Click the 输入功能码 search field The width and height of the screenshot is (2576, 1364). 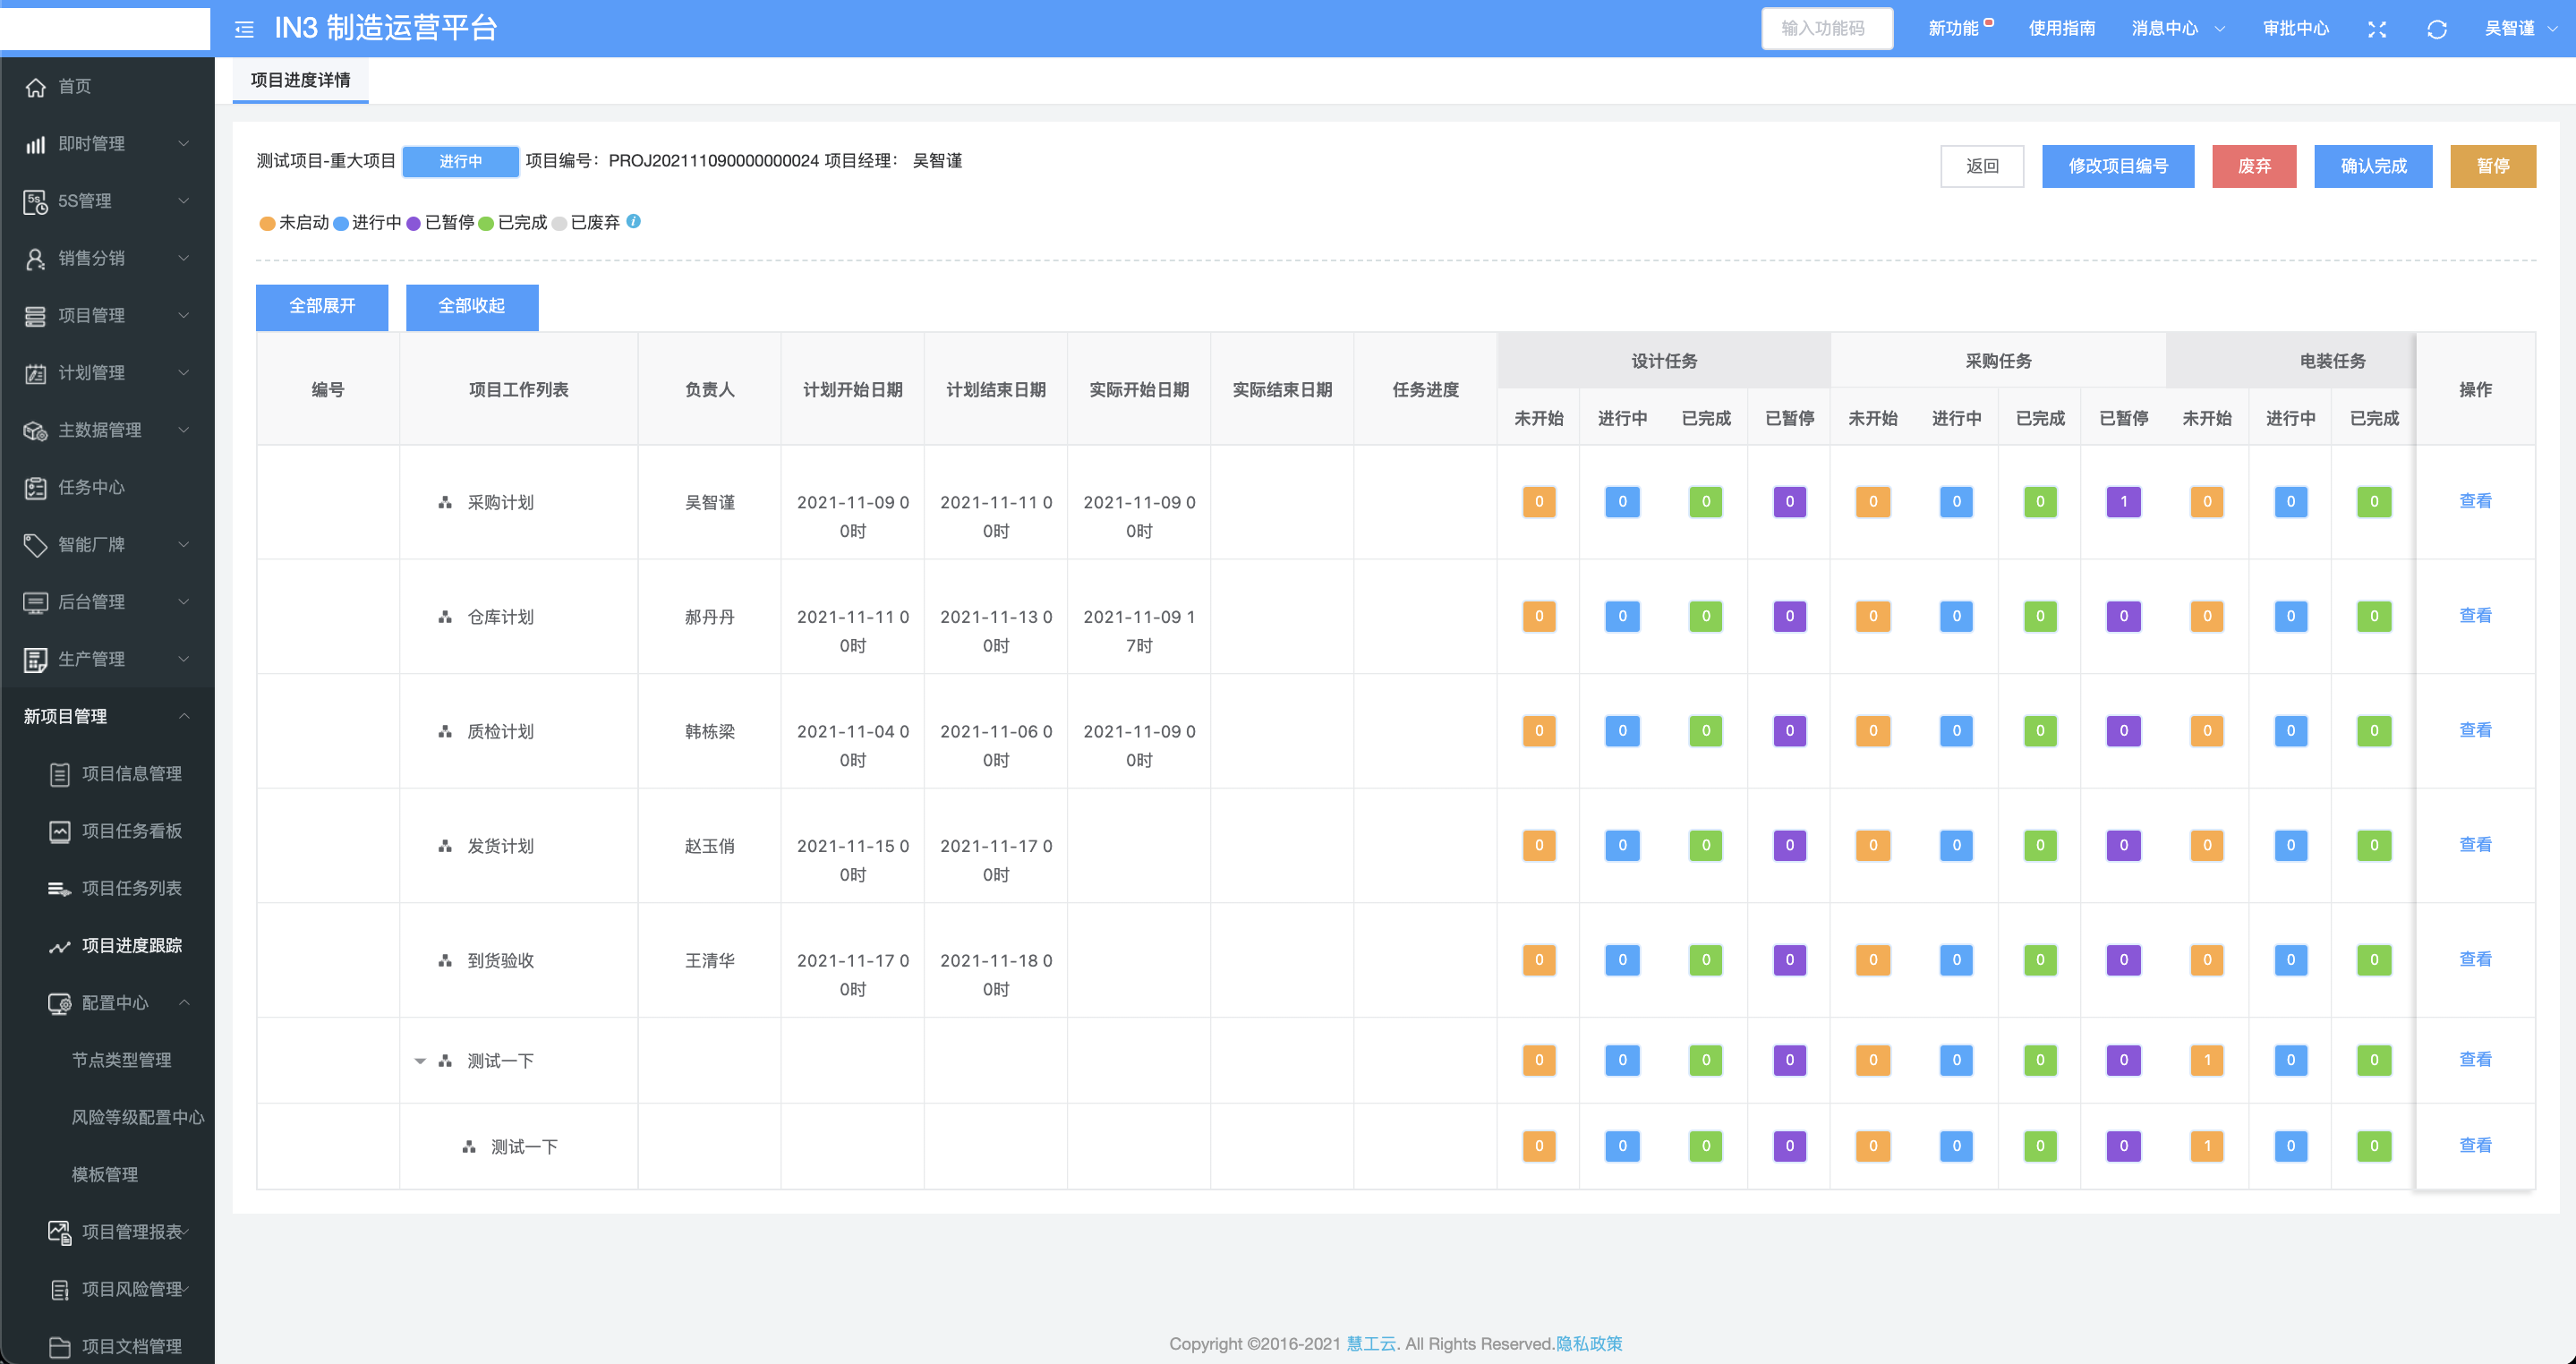[x=1826, y=29]
